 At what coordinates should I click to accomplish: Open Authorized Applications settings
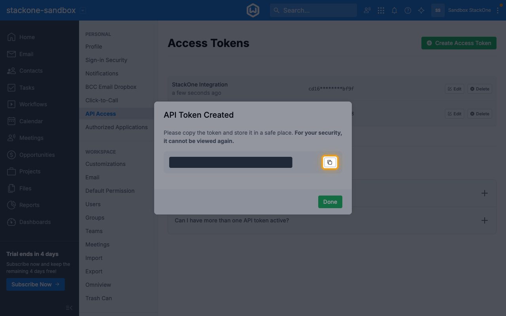[117, 127]
